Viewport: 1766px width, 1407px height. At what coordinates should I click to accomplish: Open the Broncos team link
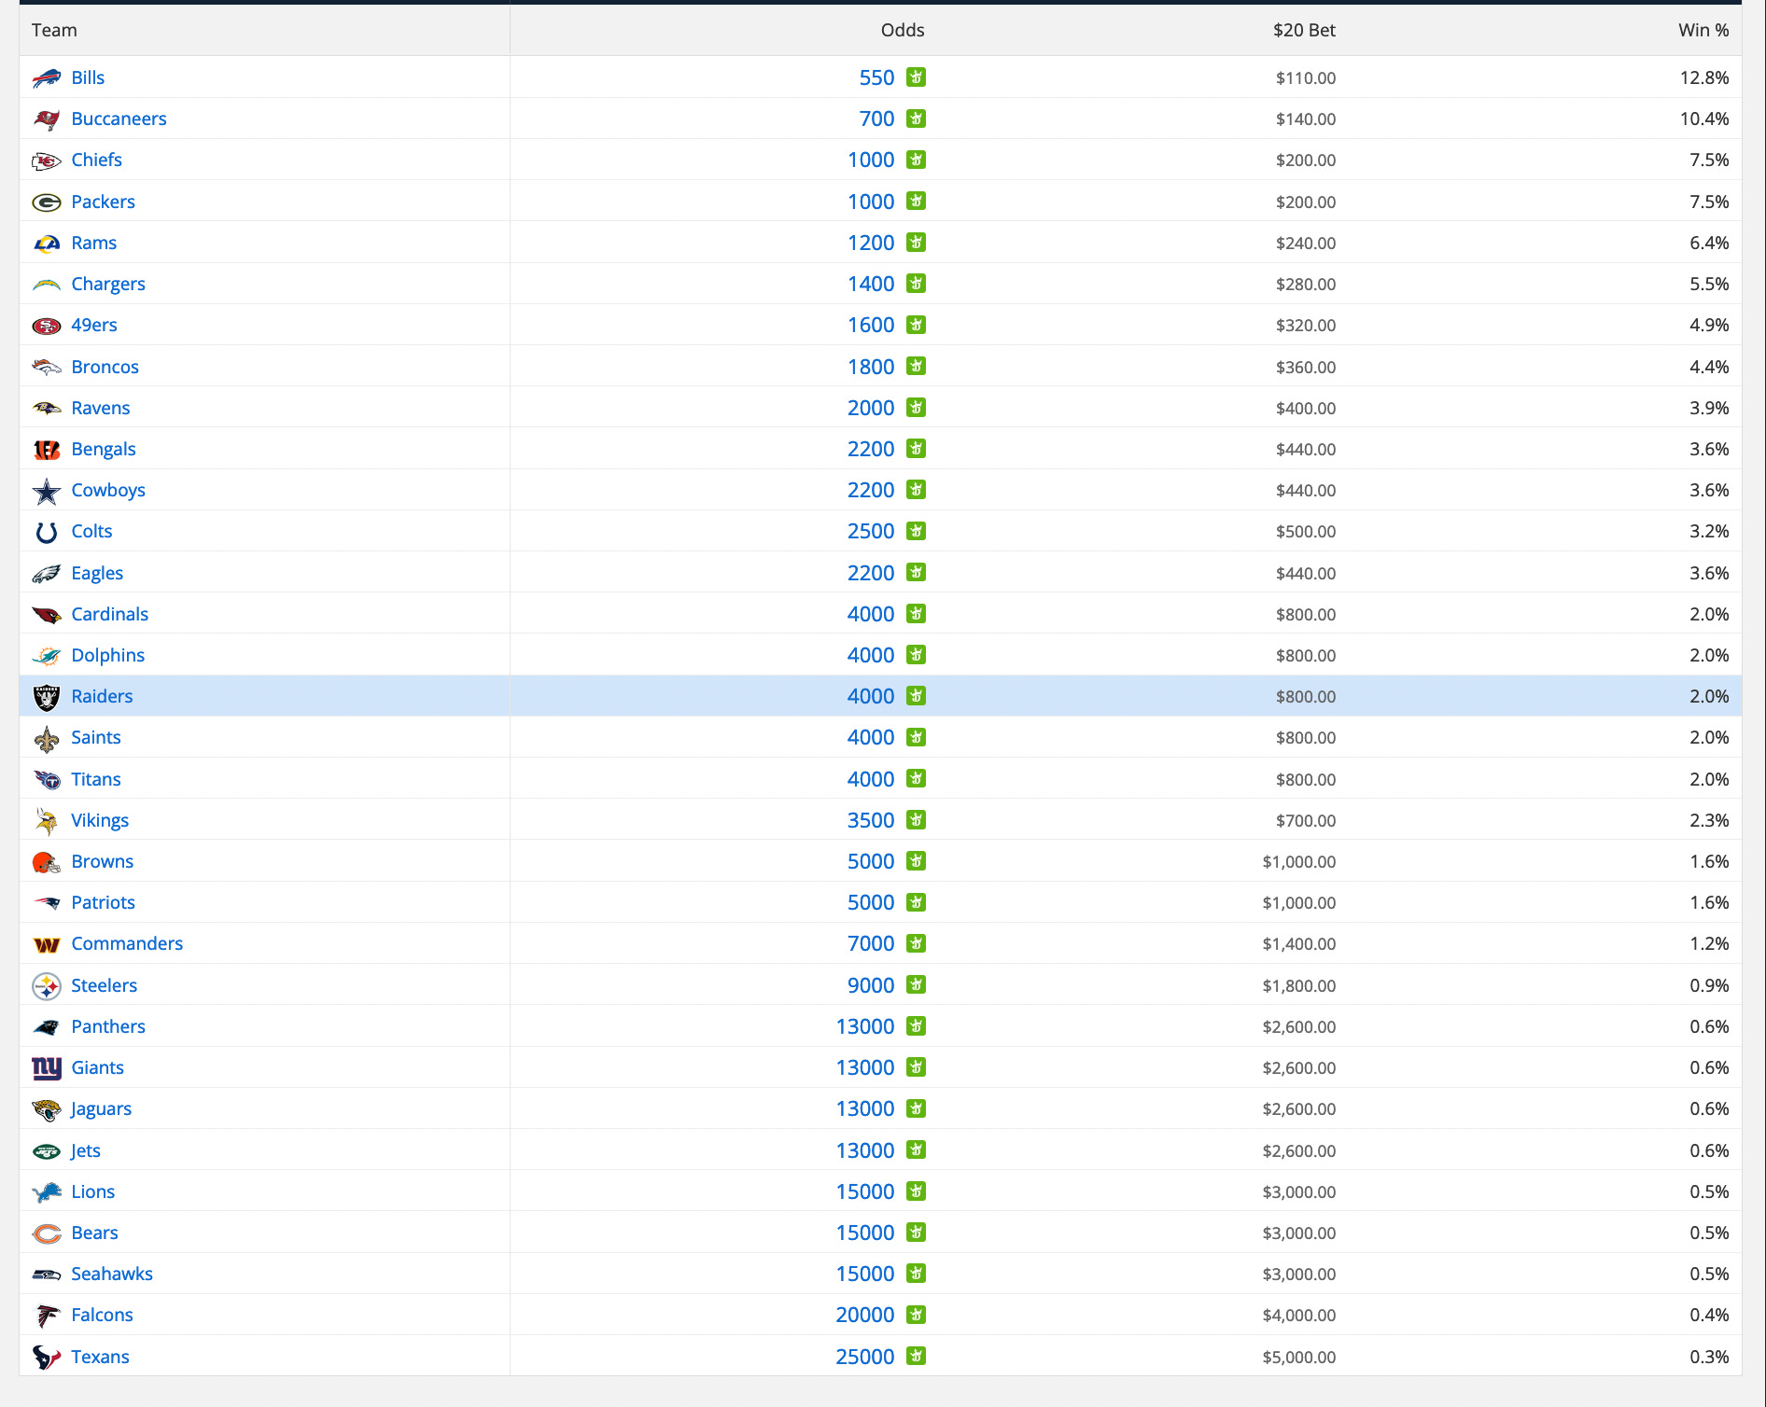[x=105, y=367]
